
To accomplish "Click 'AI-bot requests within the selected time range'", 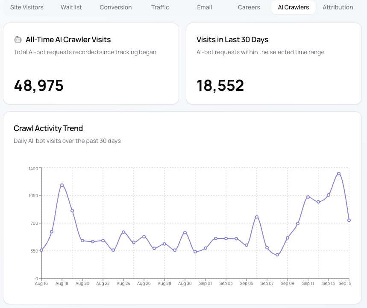I will pos(261,52).
